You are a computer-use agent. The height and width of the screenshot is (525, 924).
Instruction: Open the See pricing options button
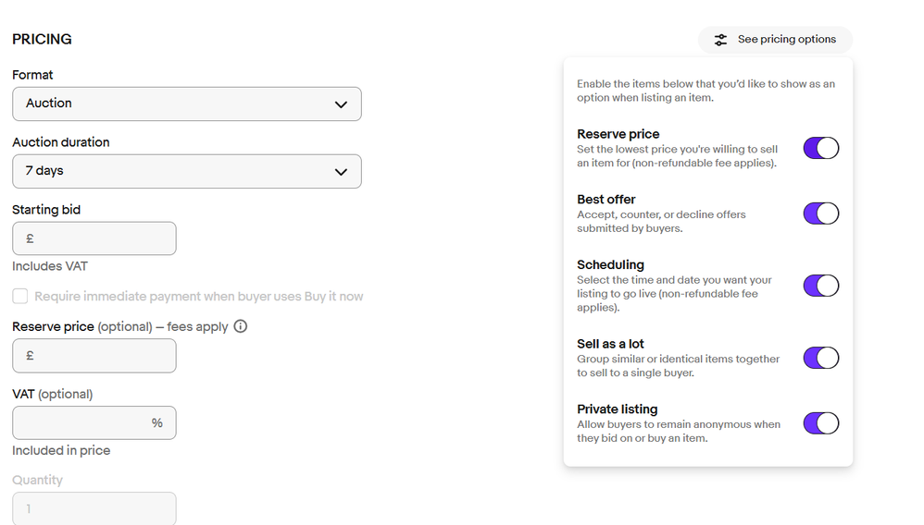tap(775, 40)
